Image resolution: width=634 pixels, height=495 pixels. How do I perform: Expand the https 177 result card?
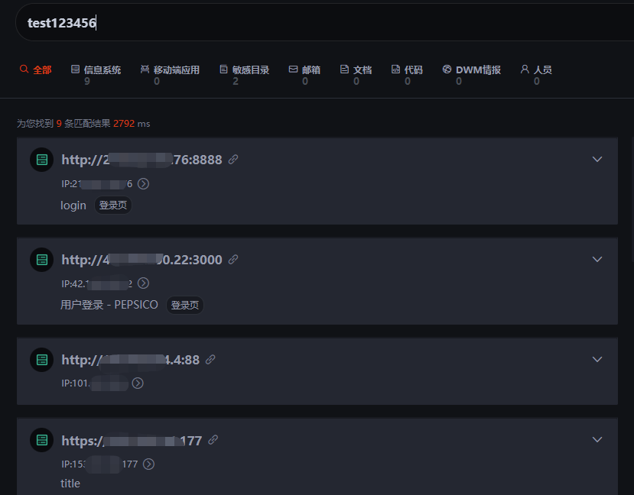click(x=597, y=439)
